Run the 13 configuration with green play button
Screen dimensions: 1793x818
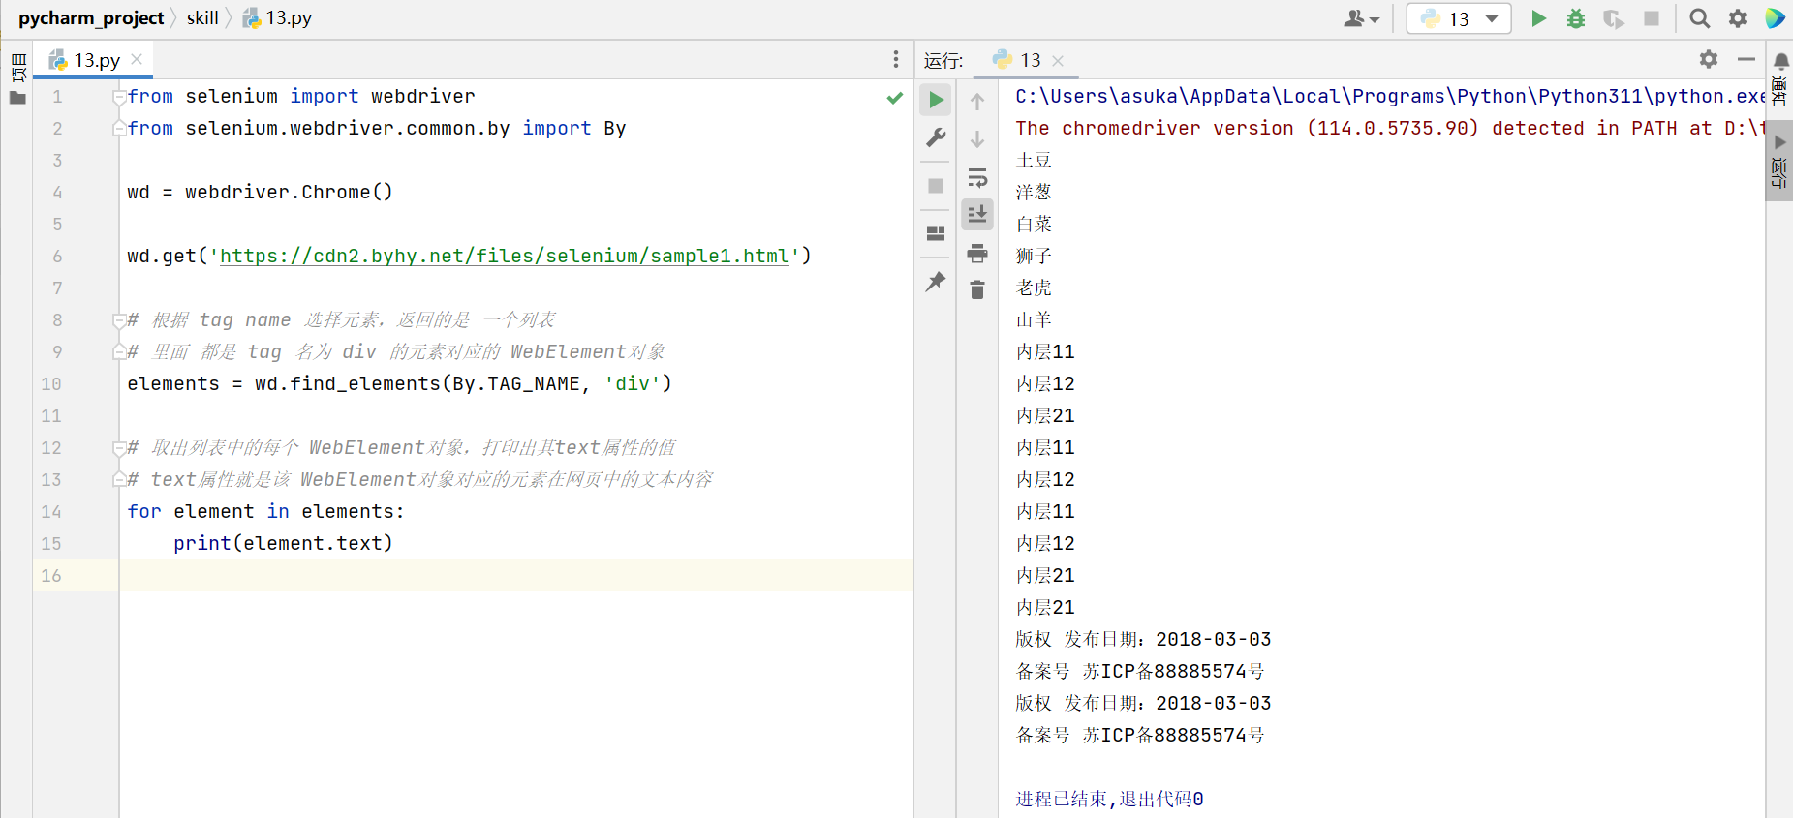coord(1538,18)
